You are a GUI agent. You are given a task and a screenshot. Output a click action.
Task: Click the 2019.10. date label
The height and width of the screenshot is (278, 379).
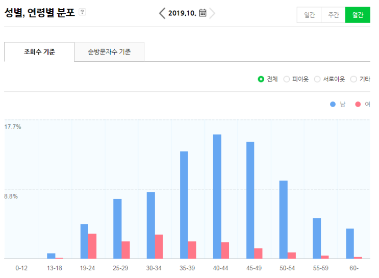[x=182, y=13]
